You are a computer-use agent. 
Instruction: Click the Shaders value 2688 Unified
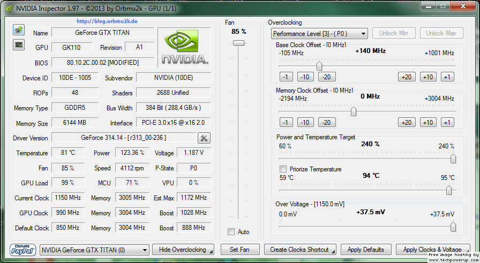(173, 93)
